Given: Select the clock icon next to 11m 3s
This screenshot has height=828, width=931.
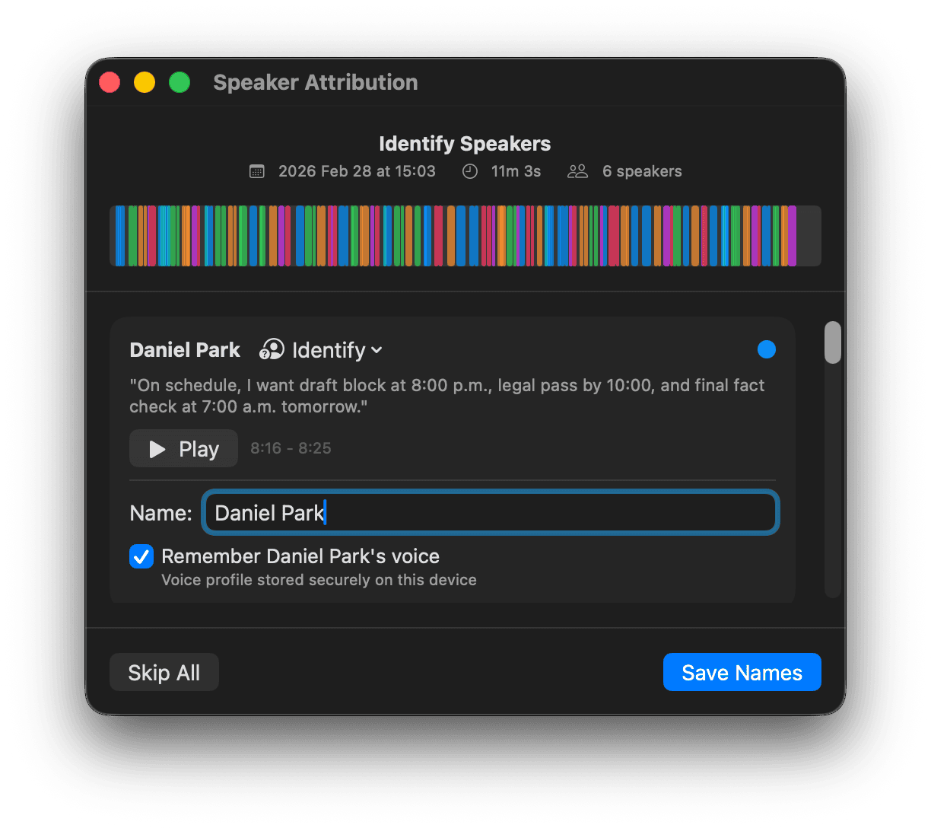Looking at the screenshot, I should pyautogui.click(x=469, y=170).
